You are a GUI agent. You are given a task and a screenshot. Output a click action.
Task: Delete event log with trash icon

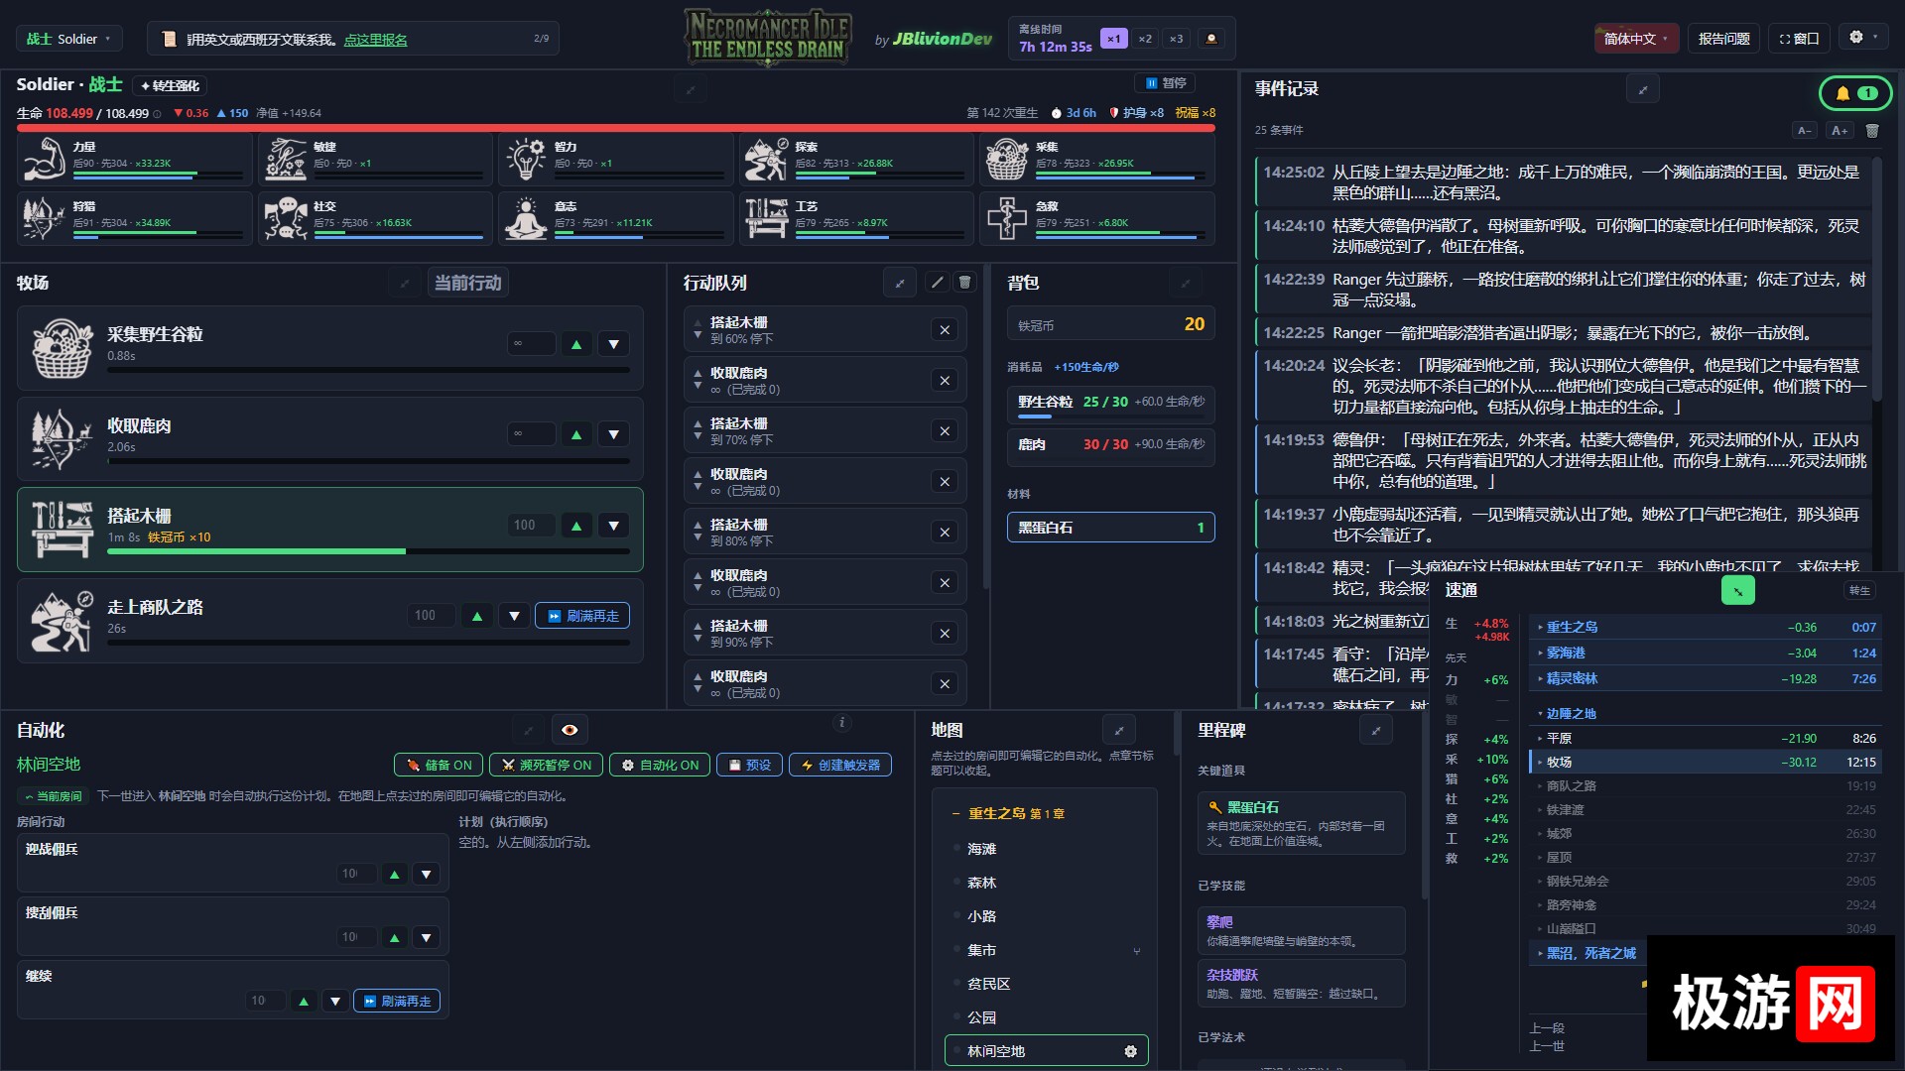pyautogui.click(x=1872, y=131)
